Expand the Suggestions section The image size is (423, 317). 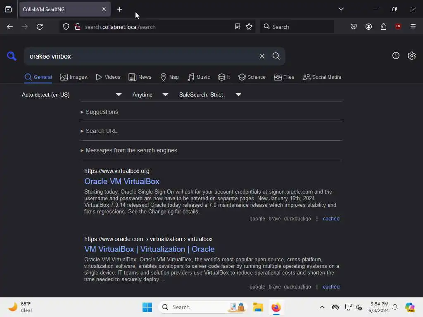coord(99,112)
